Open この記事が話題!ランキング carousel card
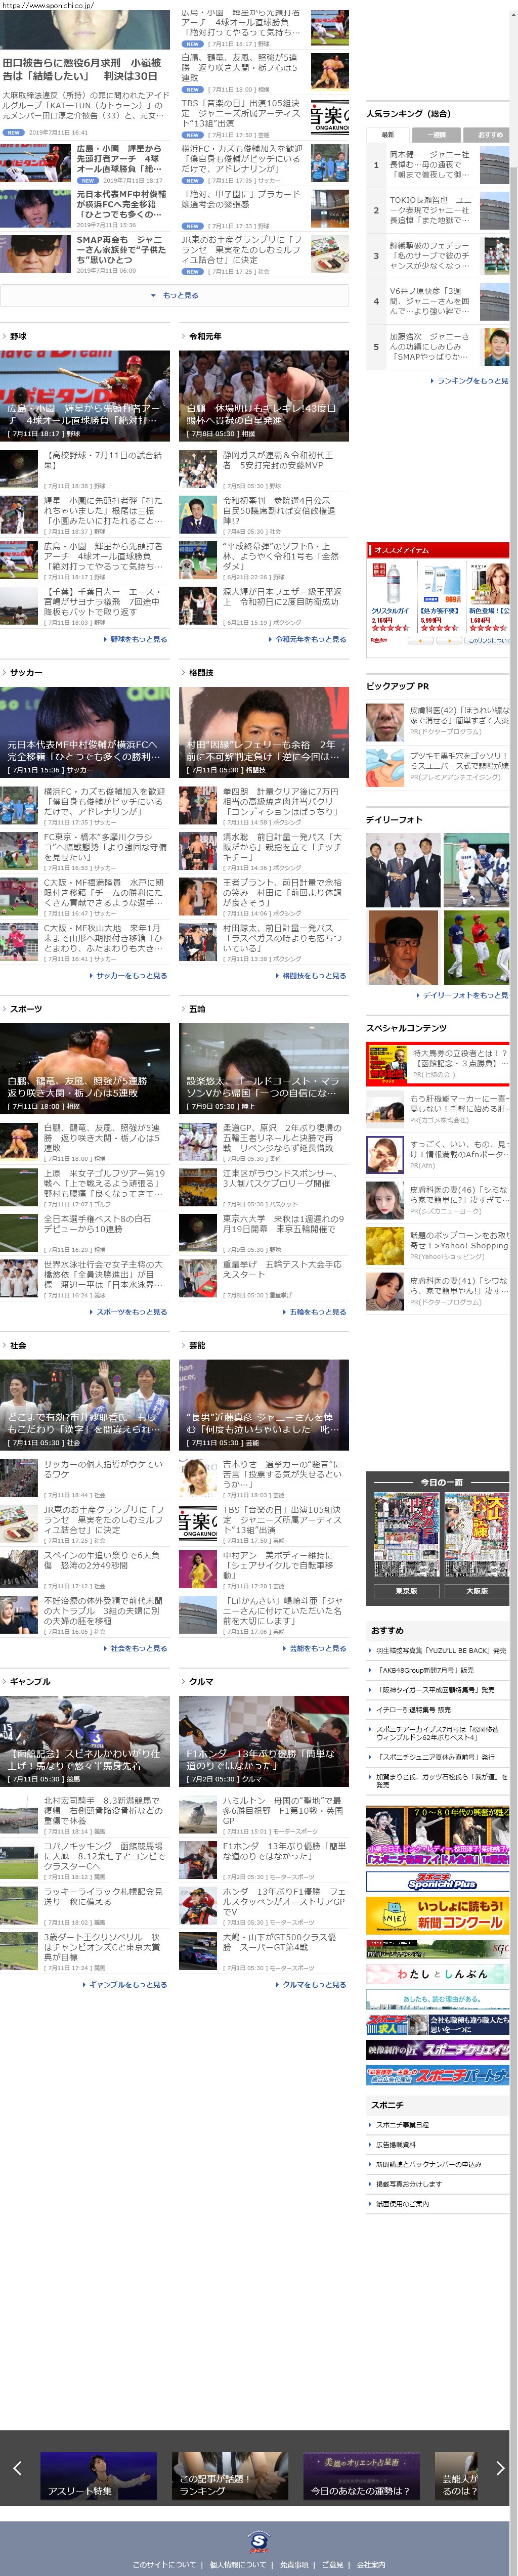Viewport: 518px width, 2576px height. pyautogui.click(x=231, y=2475)
